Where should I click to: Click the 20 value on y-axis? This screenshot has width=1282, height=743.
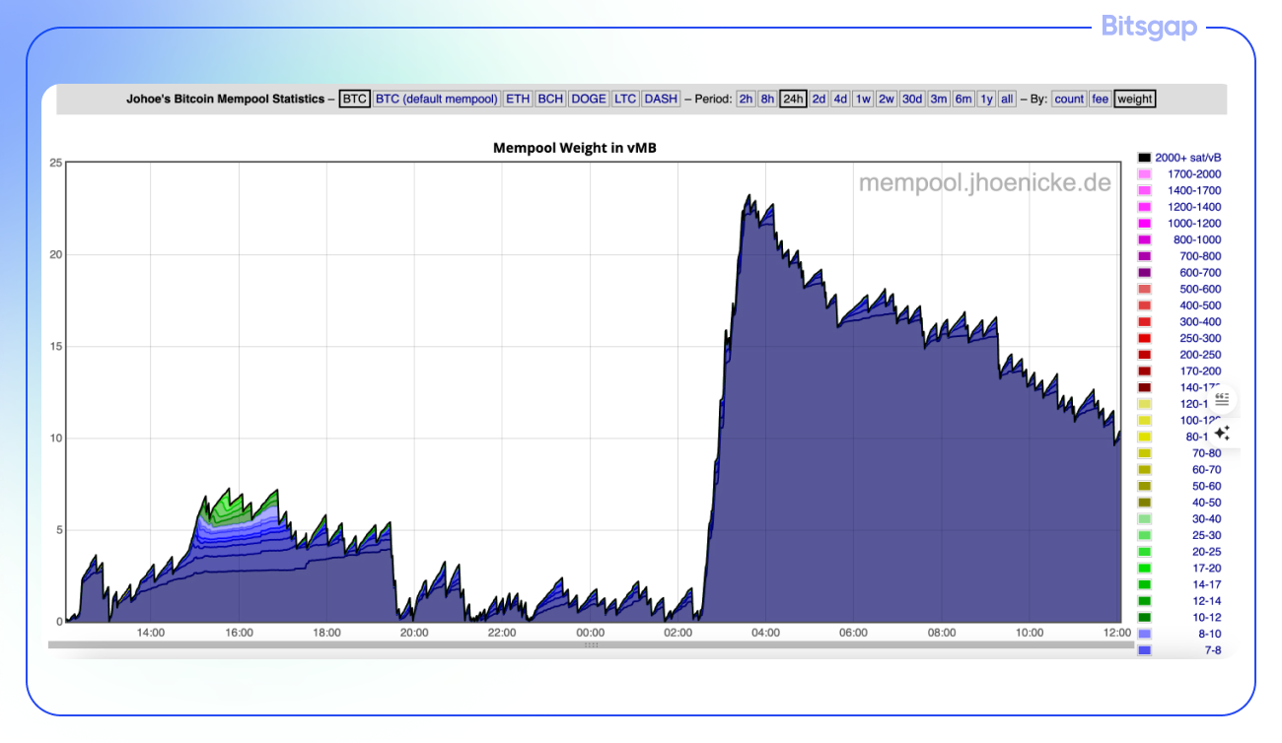[x=56, y=254]
